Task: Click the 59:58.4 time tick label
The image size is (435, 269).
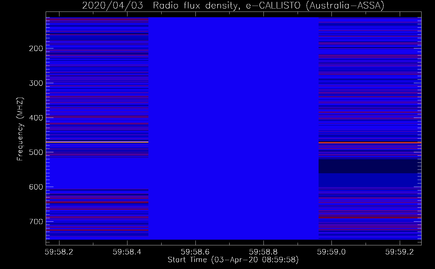Action: click(127, 252)
